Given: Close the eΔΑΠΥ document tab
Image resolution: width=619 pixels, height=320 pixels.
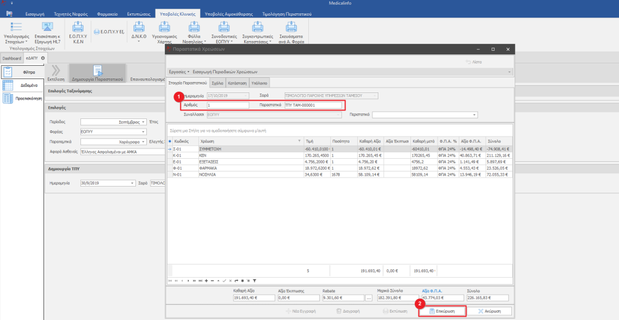Looking at the screenshot, I should (x=42, y=58).
